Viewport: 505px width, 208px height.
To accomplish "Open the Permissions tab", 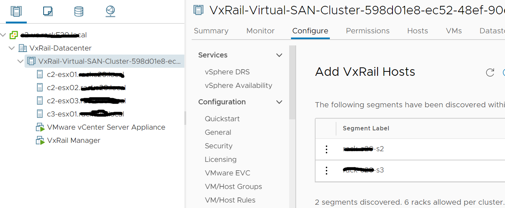I will coord(368,31).
